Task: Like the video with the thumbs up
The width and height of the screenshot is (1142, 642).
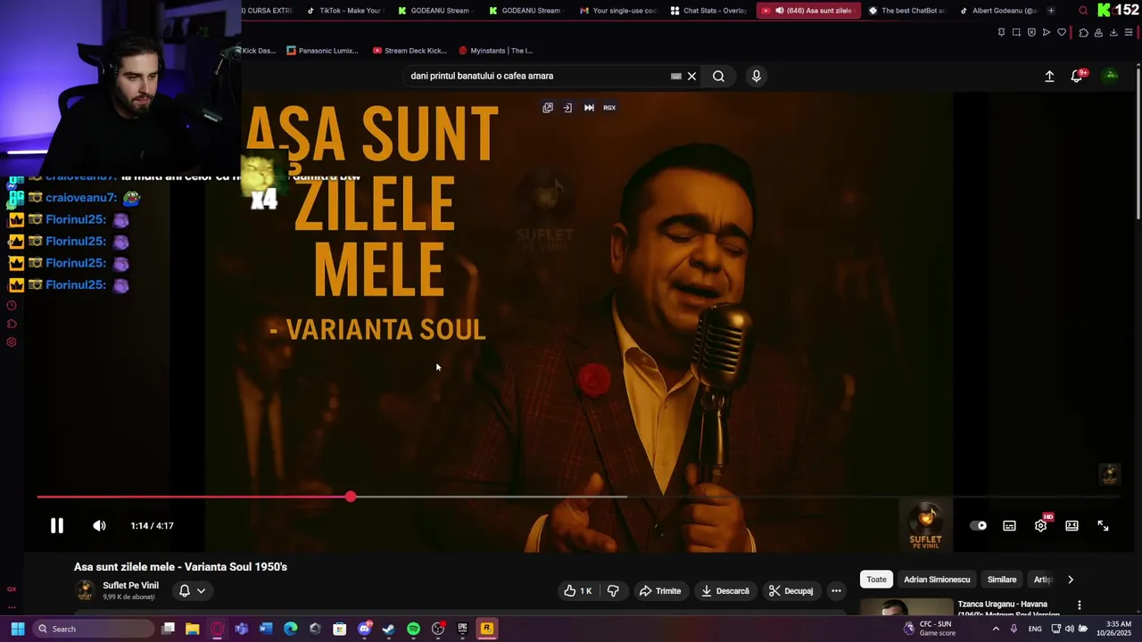Action: [578, 591]
